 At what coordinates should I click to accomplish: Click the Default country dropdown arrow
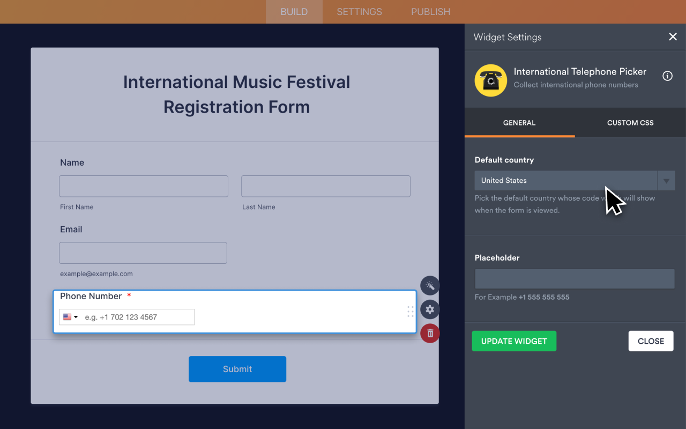(666, 180)
